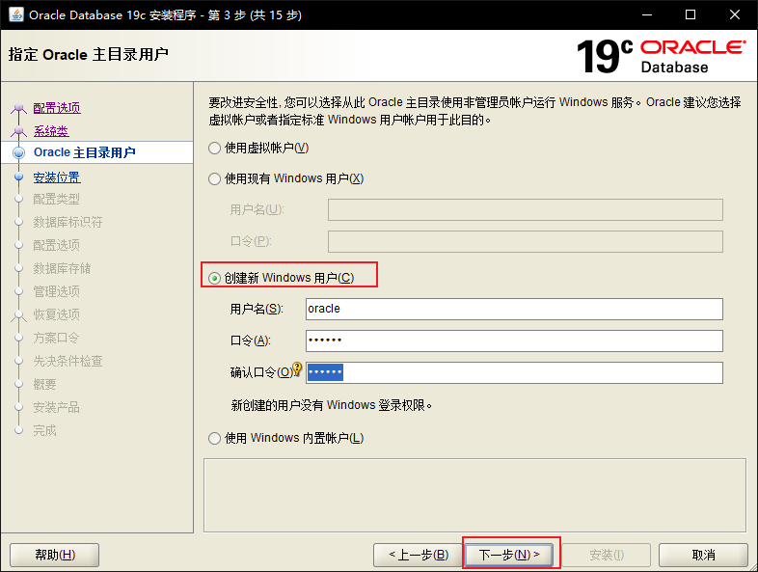
Task: Maximize the installer window
Action: coord(690,14)
